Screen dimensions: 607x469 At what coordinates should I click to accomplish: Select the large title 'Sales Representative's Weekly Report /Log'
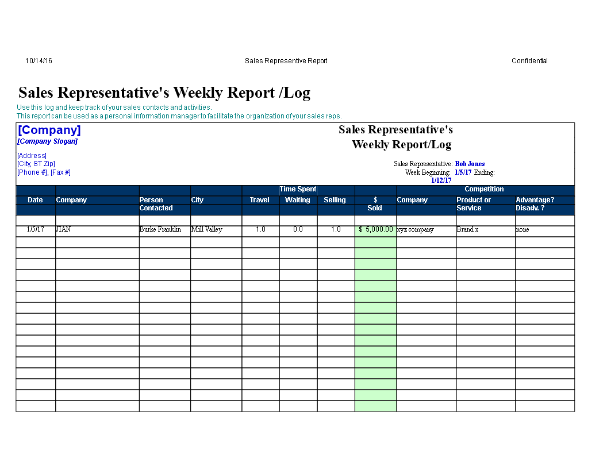pos(164,93)
